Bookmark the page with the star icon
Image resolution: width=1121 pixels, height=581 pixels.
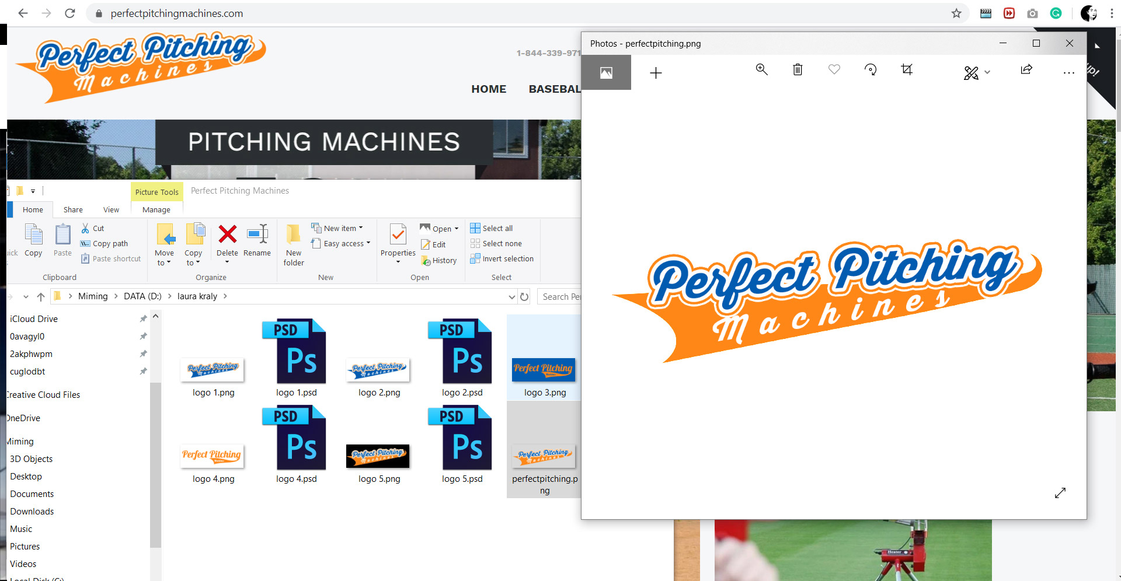956,13
